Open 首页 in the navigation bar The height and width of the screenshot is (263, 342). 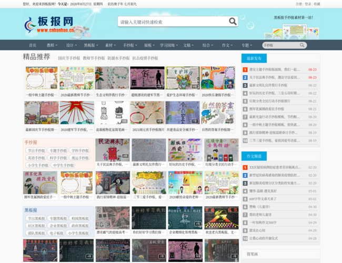pos(33,45)
